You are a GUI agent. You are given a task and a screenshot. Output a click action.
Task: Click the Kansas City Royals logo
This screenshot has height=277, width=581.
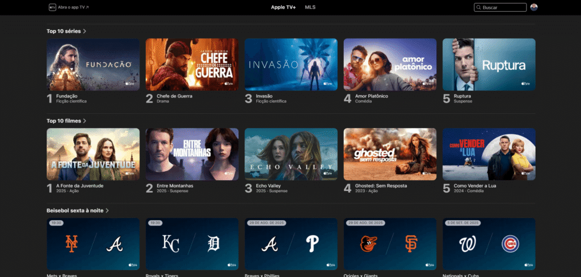click(170, 244)
